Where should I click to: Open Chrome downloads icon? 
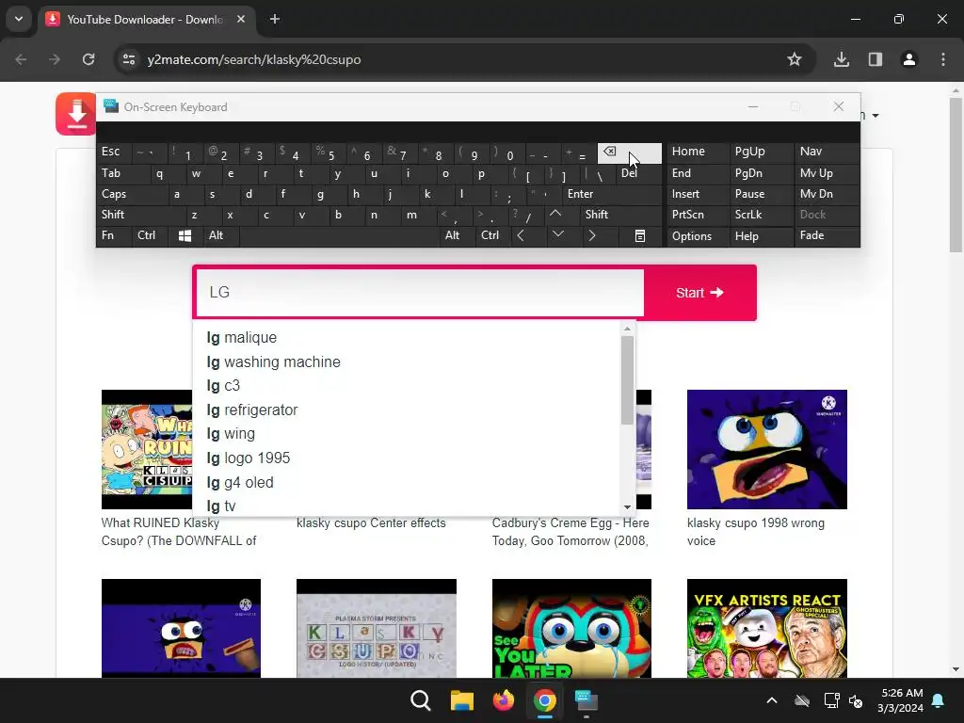[842, 59]
